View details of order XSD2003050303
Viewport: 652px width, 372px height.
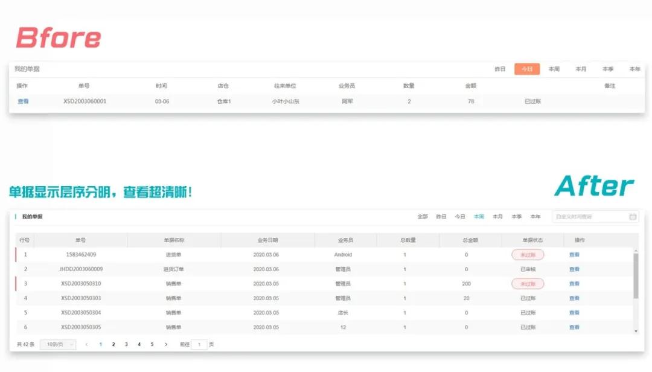[574, 298]
